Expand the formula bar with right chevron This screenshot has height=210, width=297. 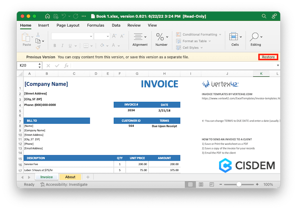[278, 66]
